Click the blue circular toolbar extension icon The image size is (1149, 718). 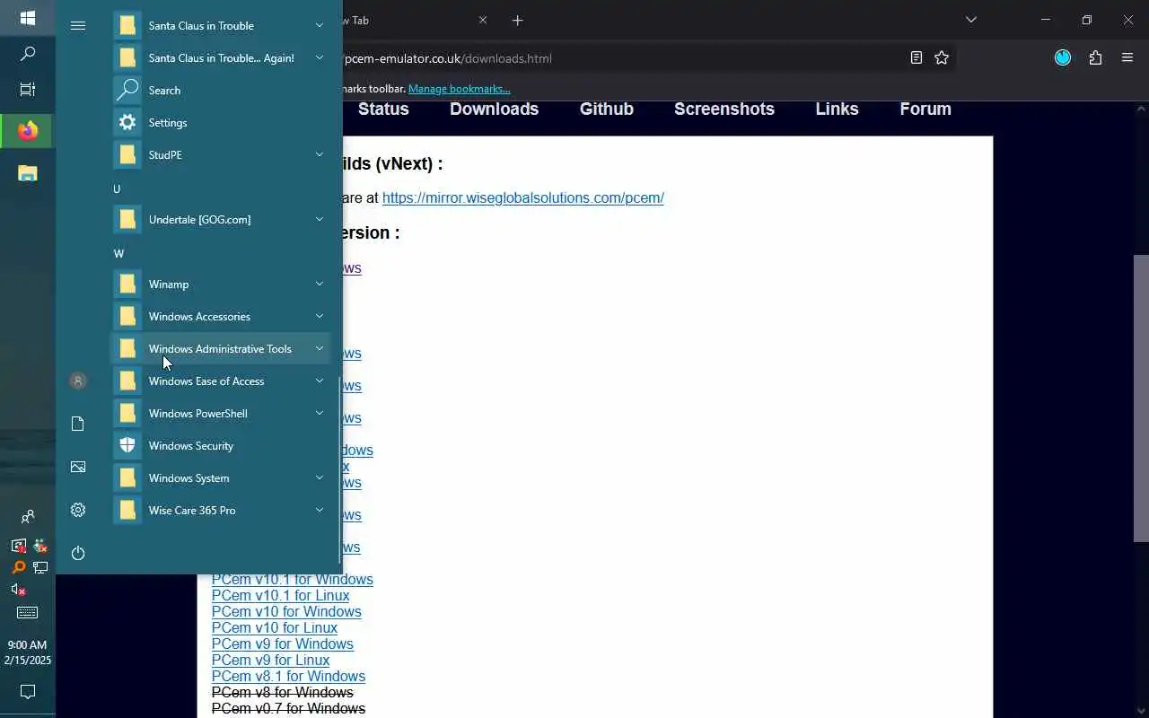[x=1063, y=57]
